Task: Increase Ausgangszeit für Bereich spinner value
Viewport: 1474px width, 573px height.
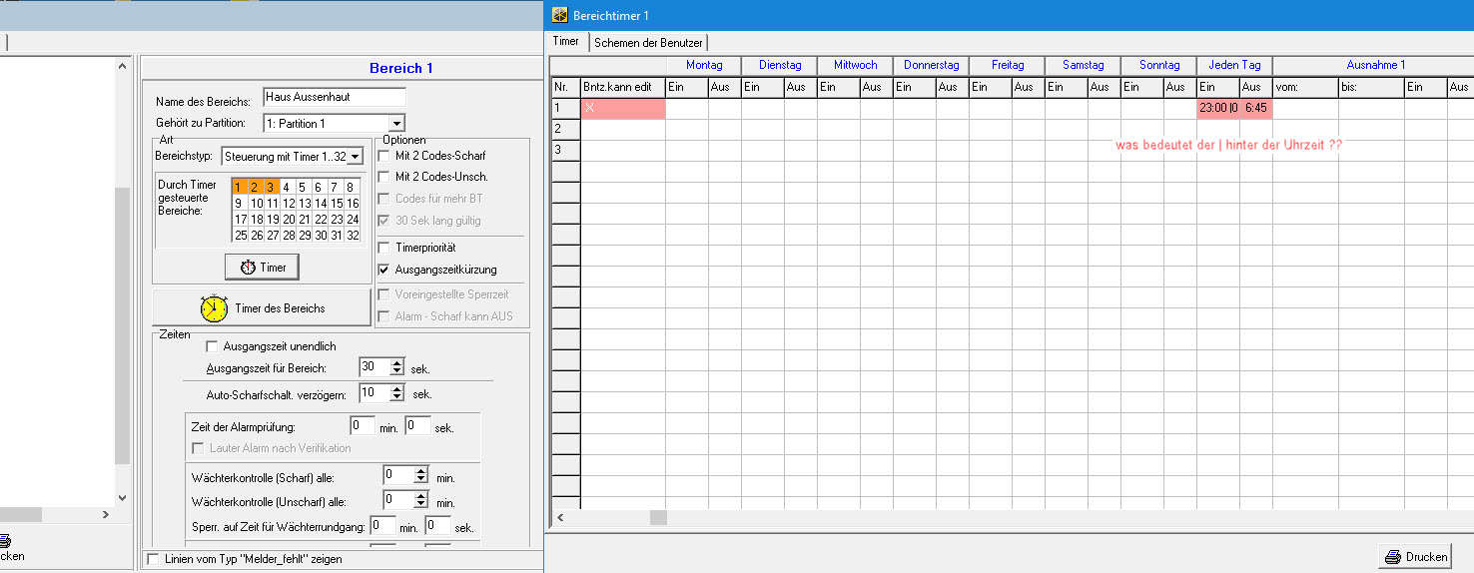Action: 397,362
